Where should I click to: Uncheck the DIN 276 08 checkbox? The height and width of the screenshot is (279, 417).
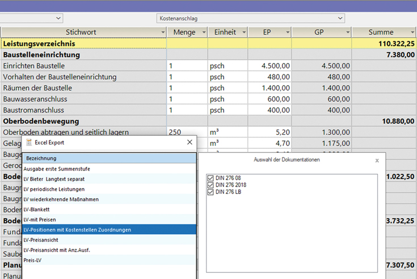[211, 178]
